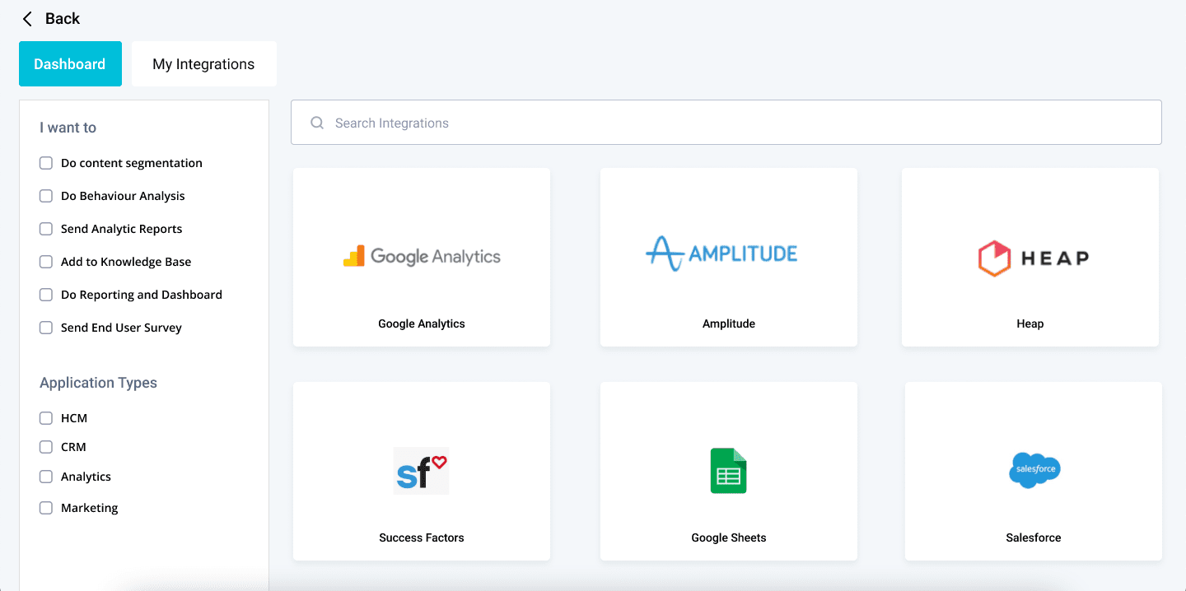Click the Heap logo
Viewport: 1186px width, 591px height.
[x=1033, y=258]
